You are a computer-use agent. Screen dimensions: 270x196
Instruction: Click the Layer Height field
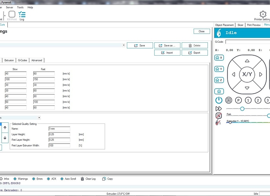pyautogui.click(x=59, y=134)
